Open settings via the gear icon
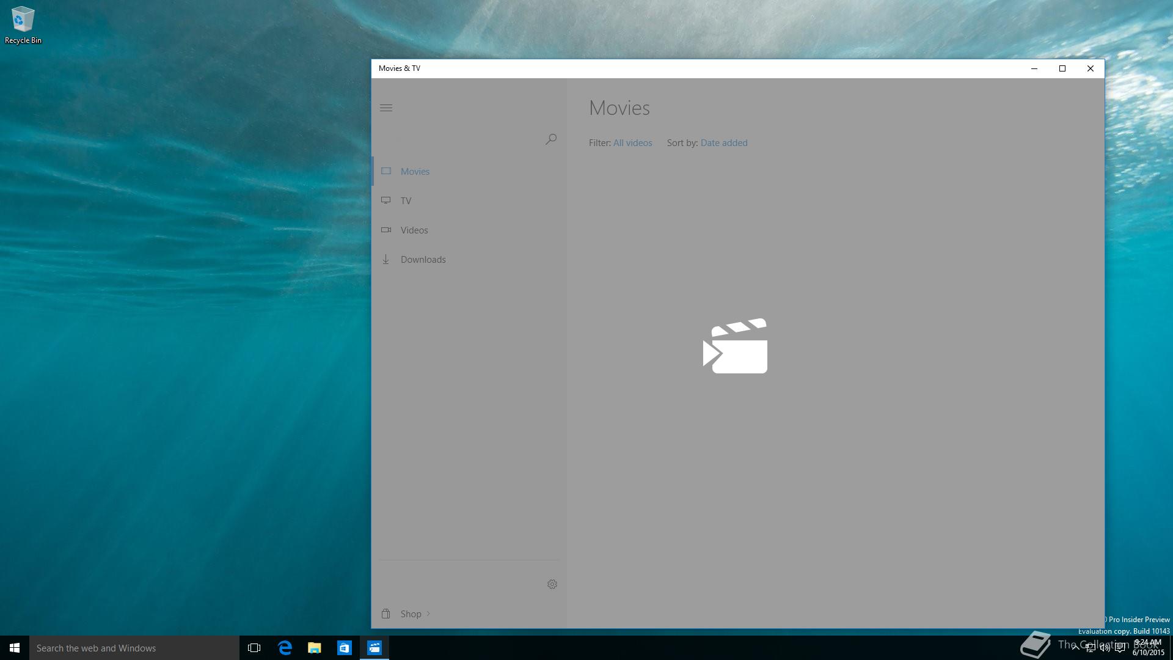 pyautogui.click(x=552, y=585)
